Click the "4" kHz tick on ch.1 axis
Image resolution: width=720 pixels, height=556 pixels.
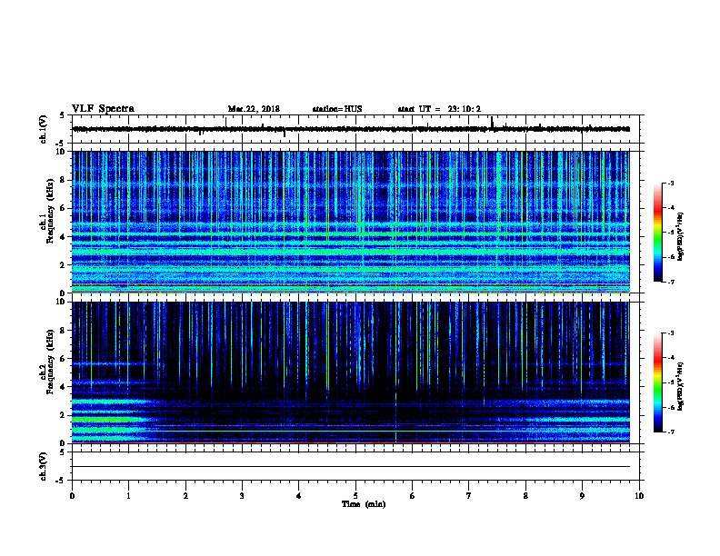tap(63, 237)
